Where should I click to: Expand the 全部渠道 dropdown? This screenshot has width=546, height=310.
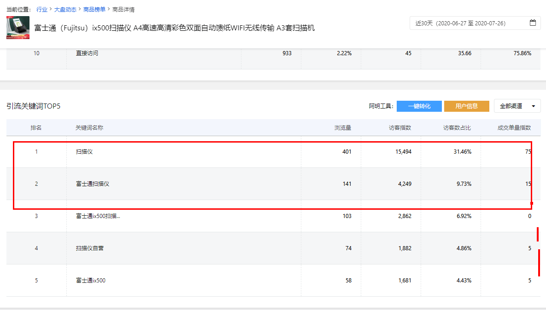pos(517,106)
